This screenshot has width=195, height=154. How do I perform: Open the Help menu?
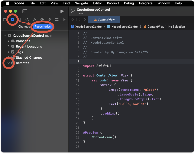(178, 3)
